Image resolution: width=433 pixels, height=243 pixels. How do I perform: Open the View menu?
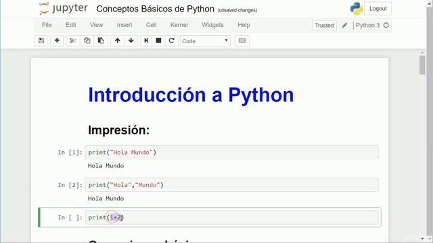point(96,25)
